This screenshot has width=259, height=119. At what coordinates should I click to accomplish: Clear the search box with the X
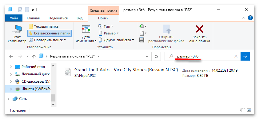pos(236,56)
